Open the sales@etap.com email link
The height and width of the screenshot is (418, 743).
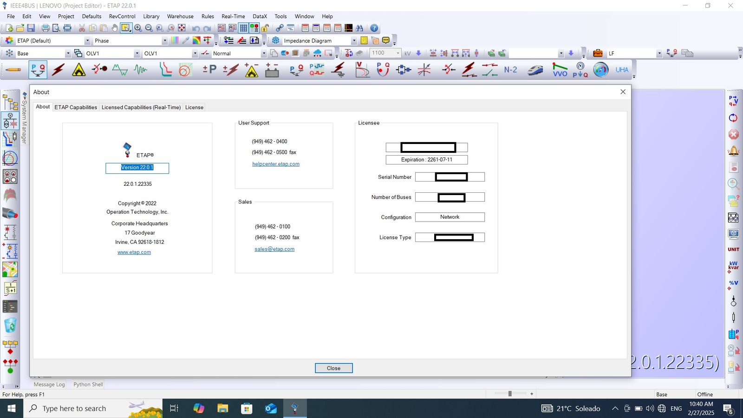(x=274, y=249)
